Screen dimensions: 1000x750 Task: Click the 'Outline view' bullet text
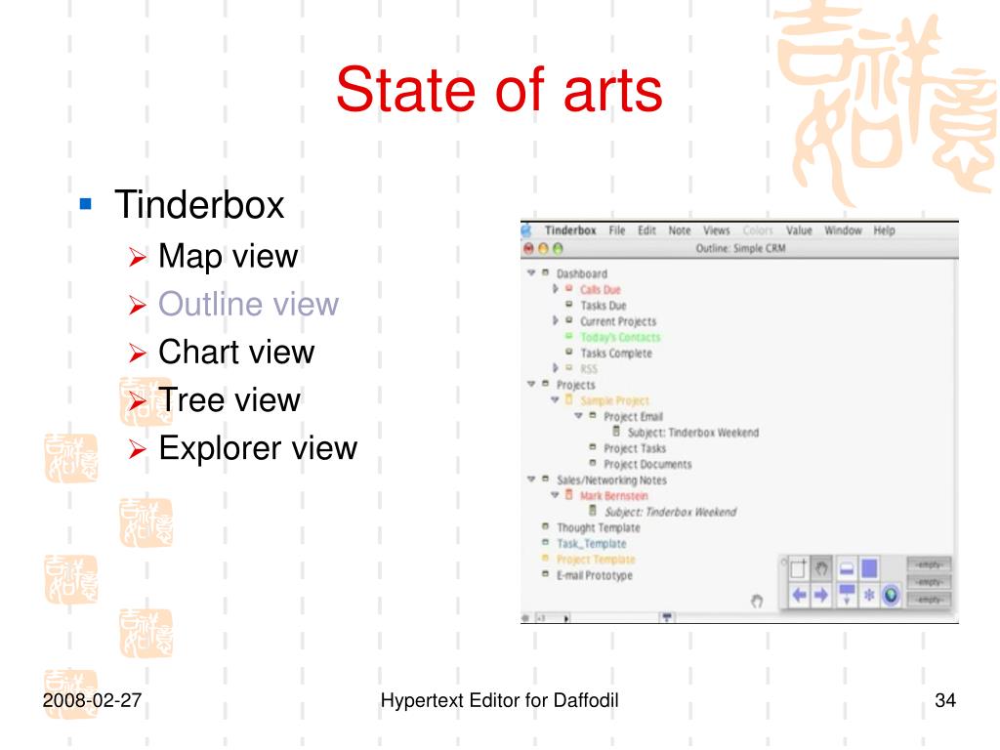tap(249, 304)
